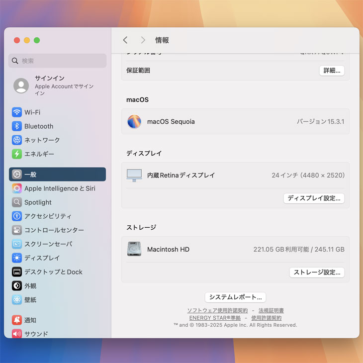
Task: Select the デスクトップと Dock icon
Action: click(17, 272)
